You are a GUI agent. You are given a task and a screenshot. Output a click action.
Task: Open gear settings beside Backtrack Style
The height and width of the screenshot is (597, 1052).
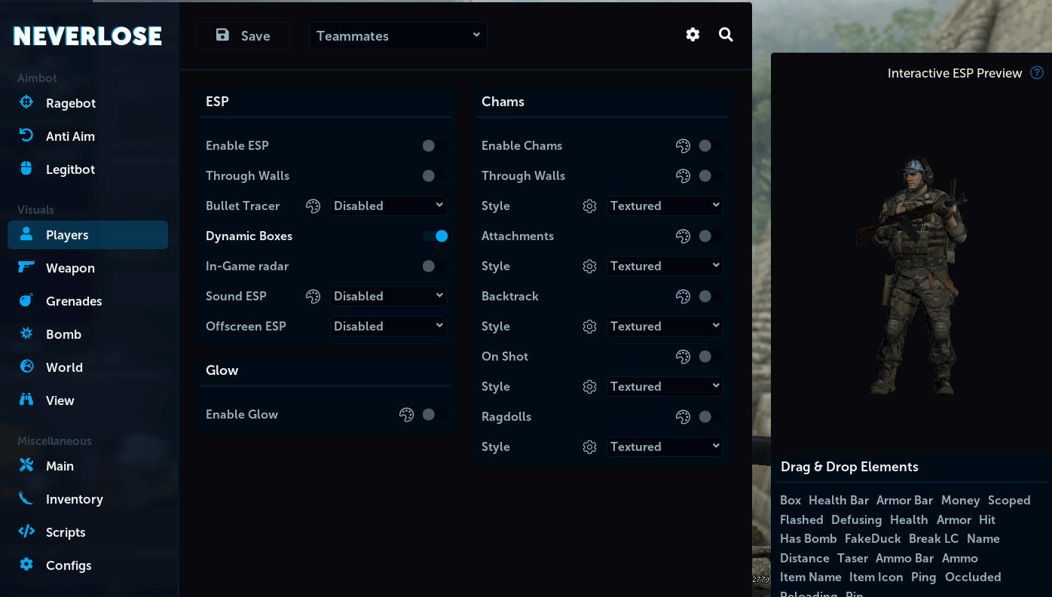(x=590, y=326)
